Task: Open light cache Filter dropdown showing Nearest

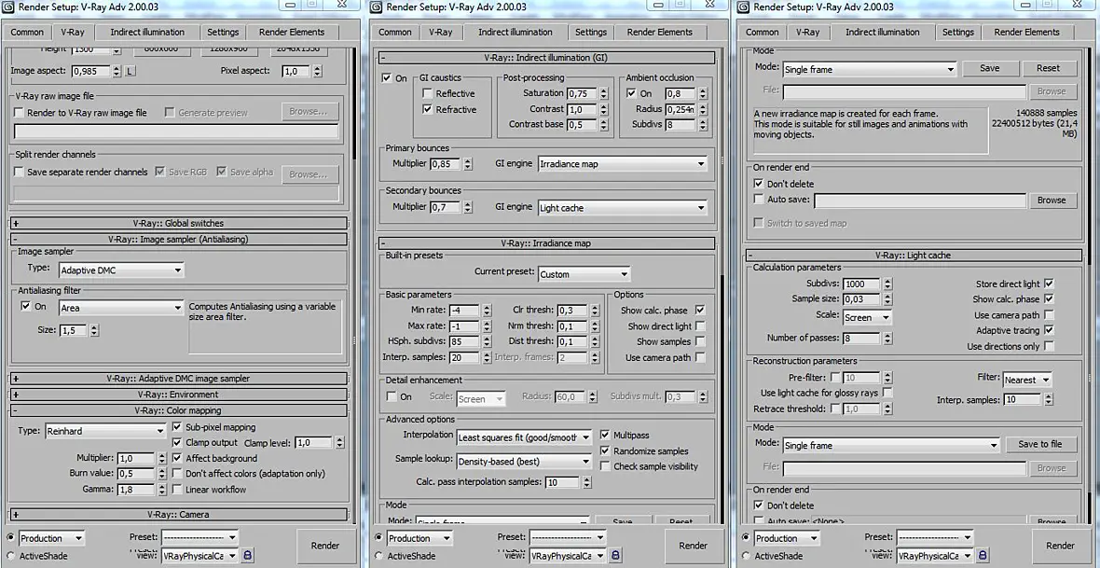Action: click(x=1027, y=380)
